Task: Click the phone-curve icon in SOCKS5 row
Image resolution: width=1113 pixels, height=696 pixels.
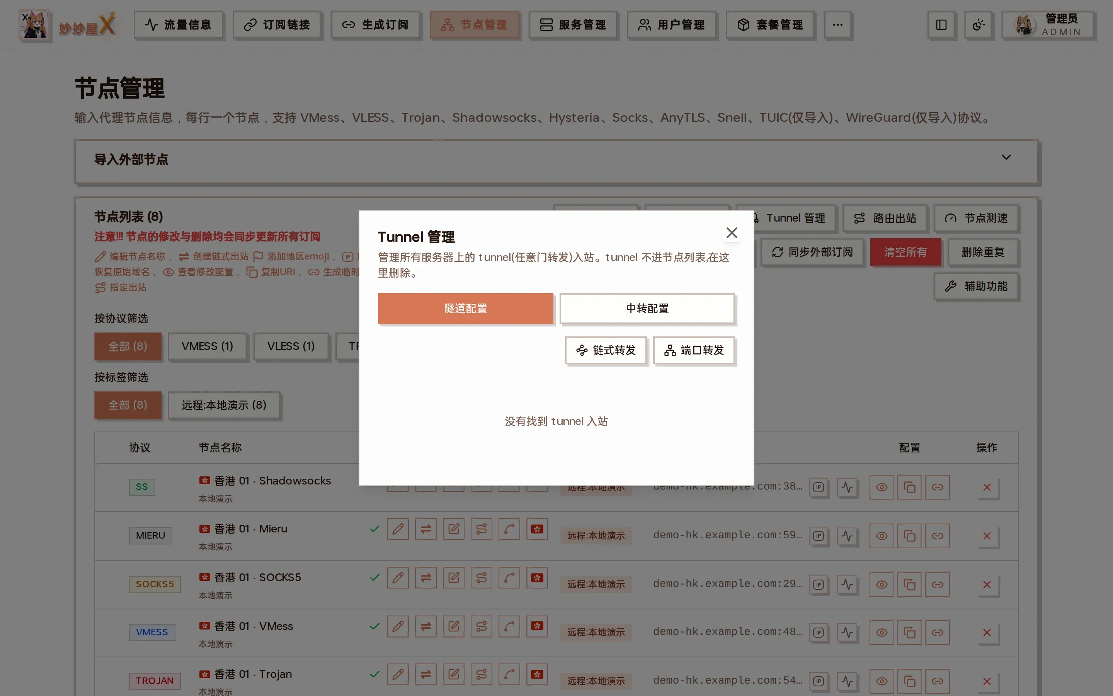Action: (509, 577)
